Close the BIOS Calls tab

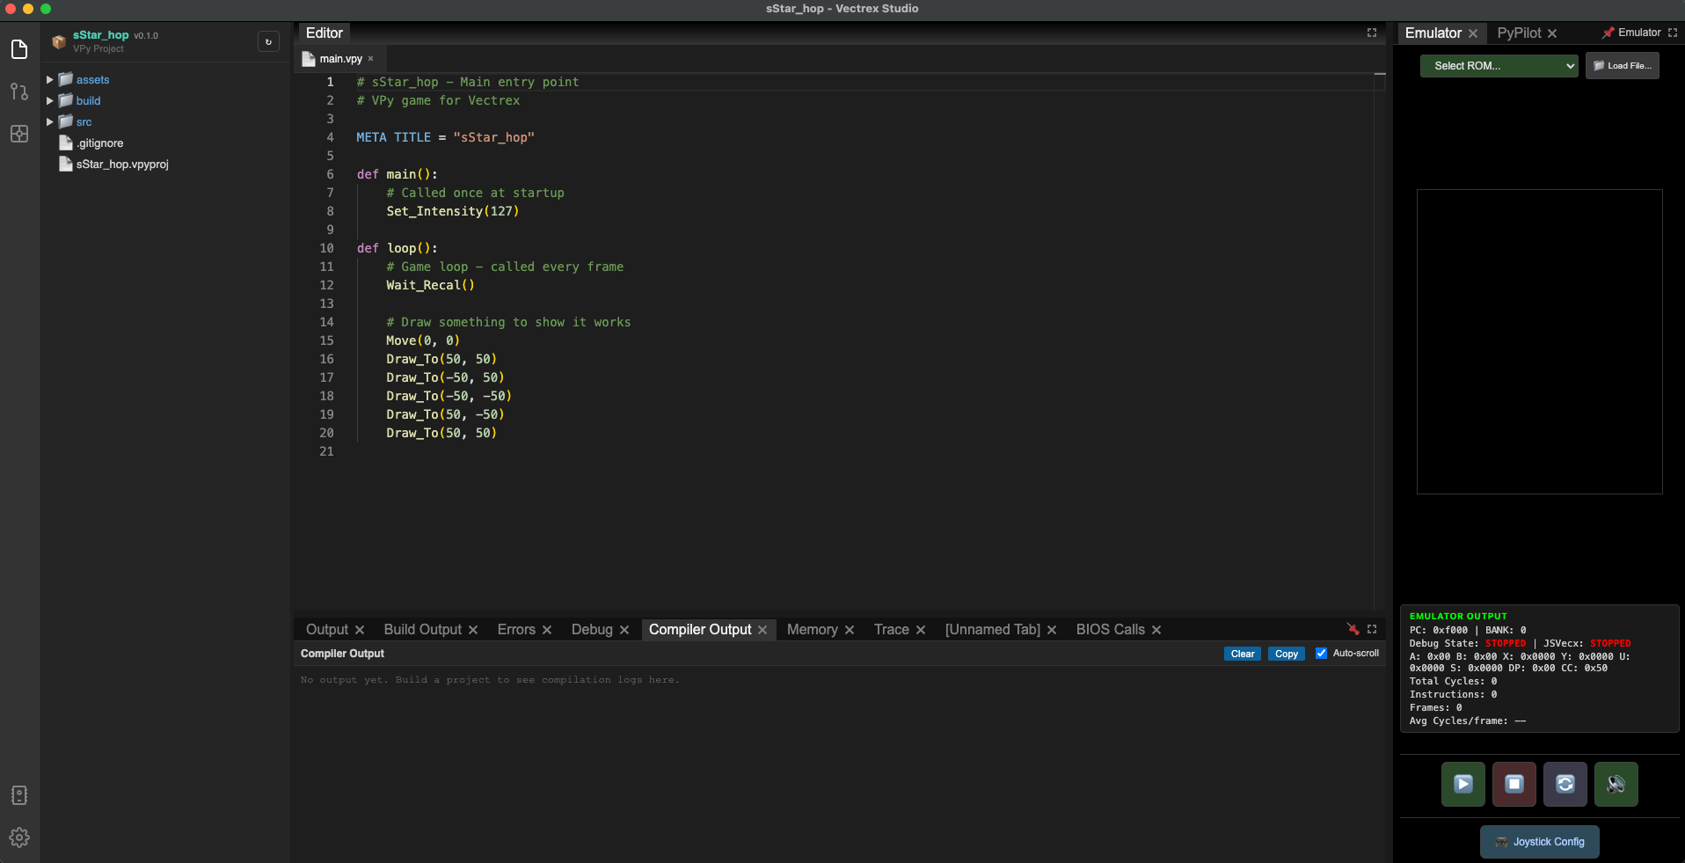tap(1156, 630)
